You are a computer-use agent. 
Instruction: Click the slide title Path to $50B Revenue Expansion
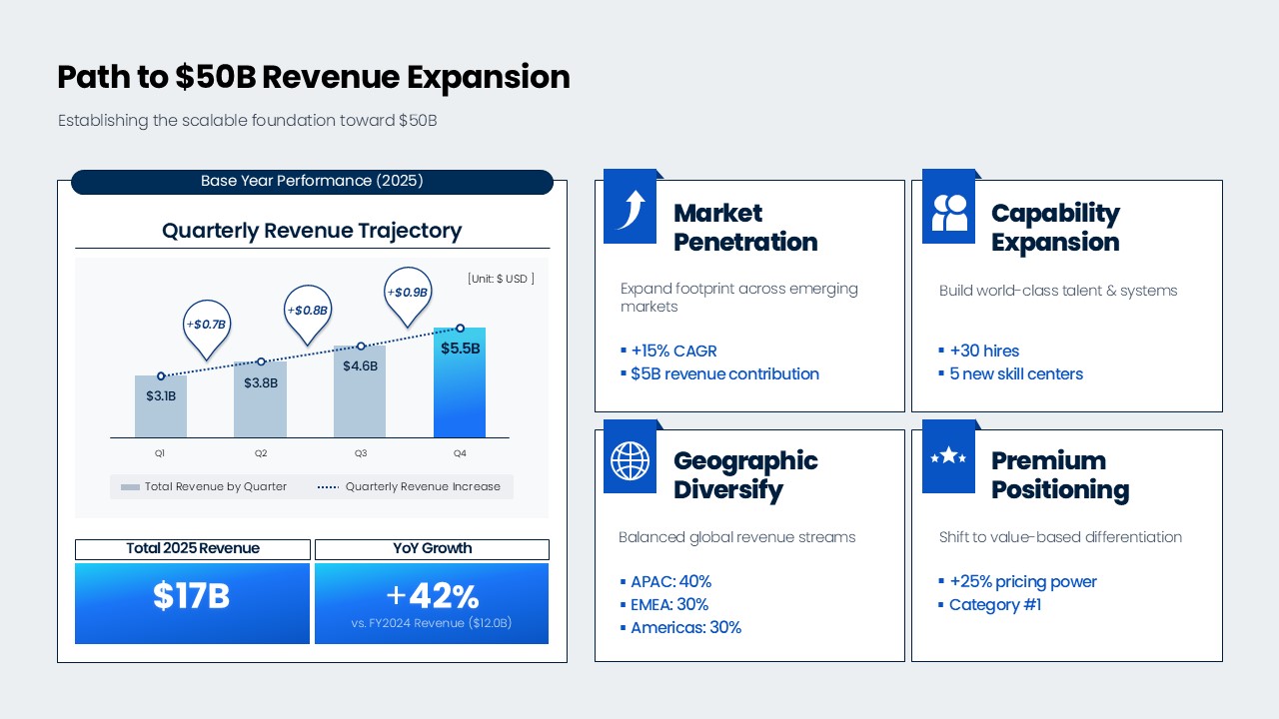pos(314,77)
